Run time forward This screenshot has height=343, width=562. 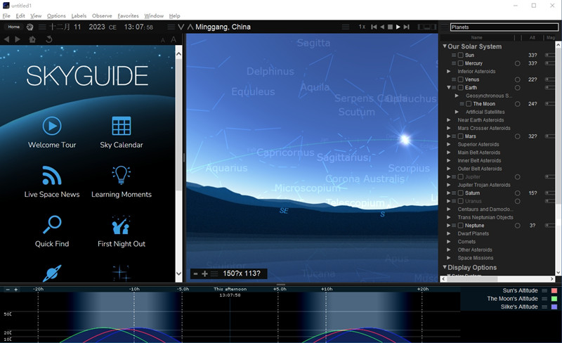coord(398,27)
